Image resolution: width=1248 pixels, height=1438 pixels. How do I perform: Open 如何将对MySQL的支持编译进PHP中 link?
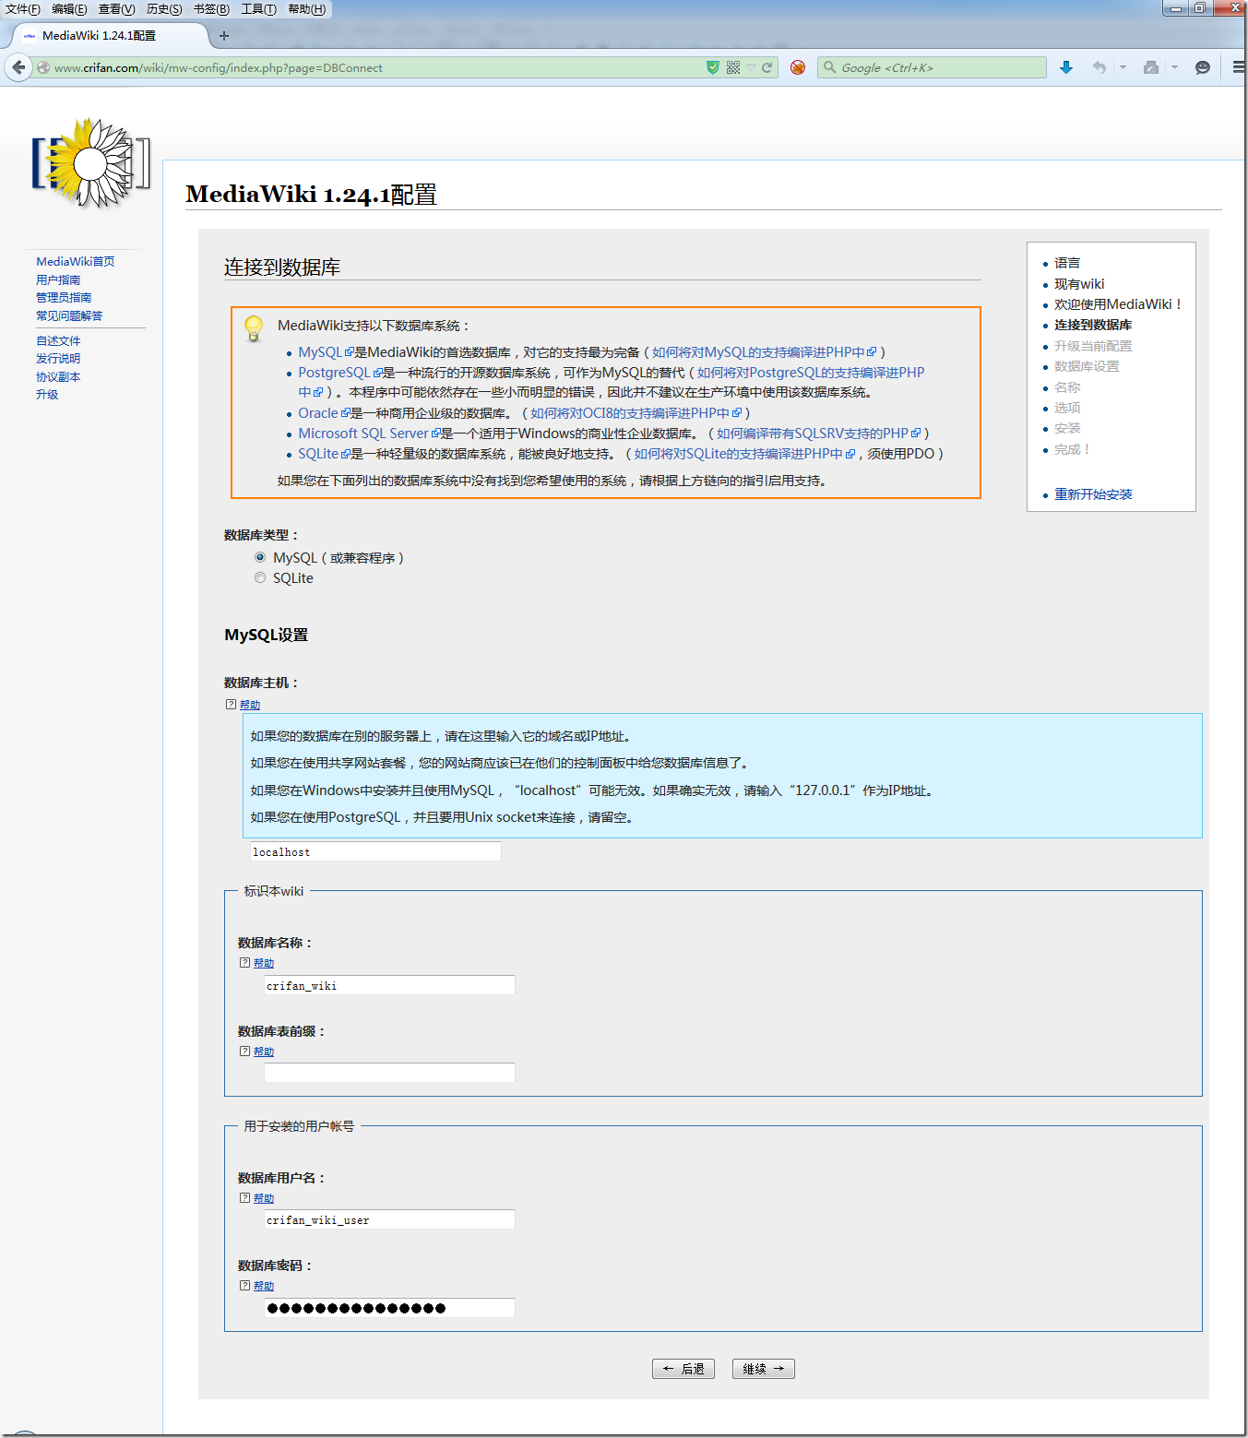pos(764,352)
